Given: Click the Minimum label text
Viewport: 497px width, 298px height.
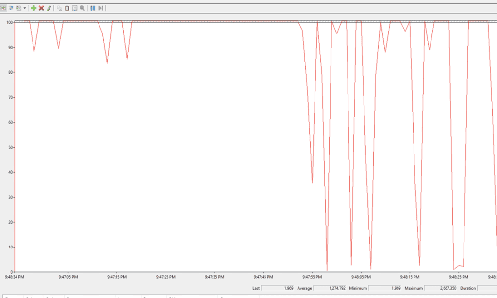Looking at the screenshot, I should click(x=358, y=288).
